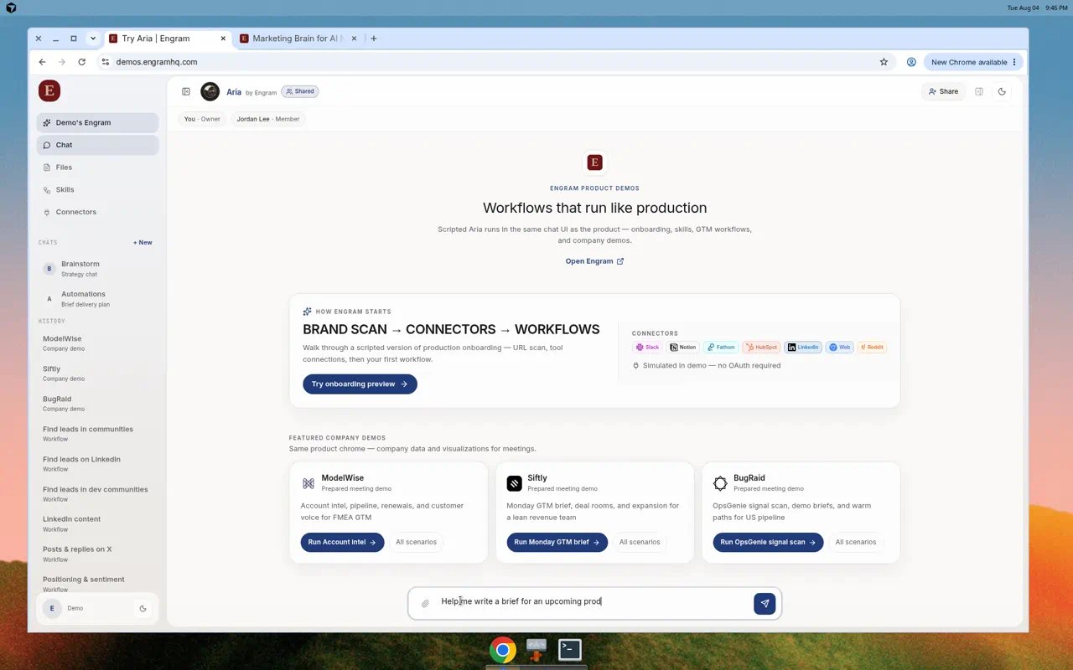The image size is (1073, 670).
Task: Click the Share button
Action: pos(943,92)
